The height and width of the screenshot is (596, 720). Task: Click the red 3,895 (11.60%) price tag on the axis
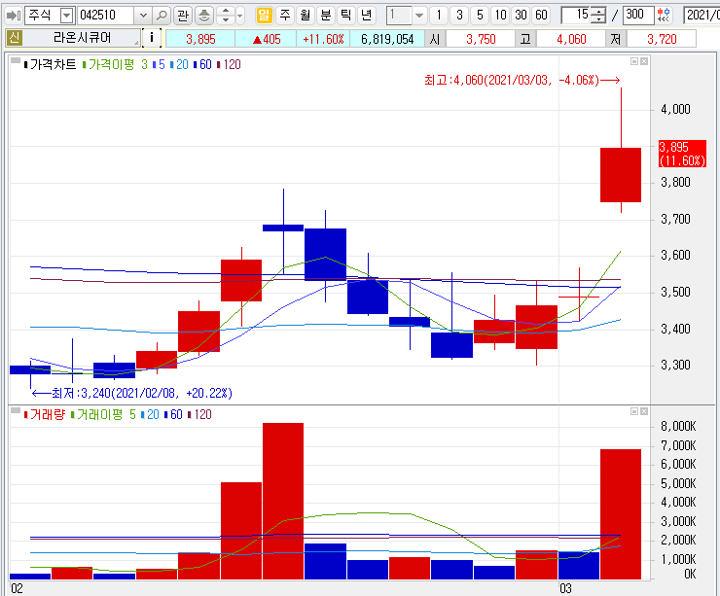[682, 154]
